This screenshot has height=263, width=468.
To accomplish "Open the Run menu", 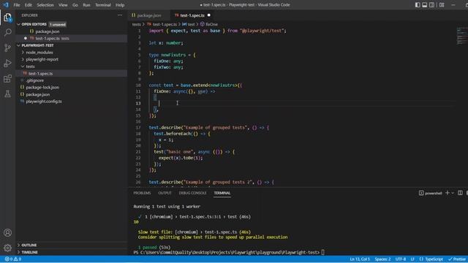I will 86,5.
